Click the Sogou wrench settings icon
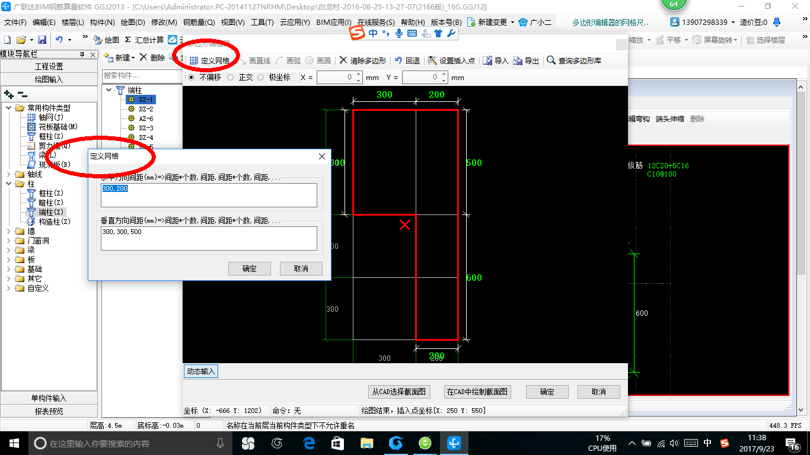This screenshot has width=810, height=455. click(x=451, y=33)
